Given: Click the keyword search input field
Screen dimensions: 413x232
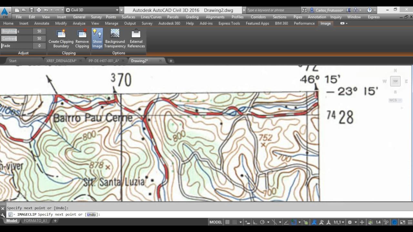Looking at the screenshot, I should pyautogui.click(x=273, y=10).
